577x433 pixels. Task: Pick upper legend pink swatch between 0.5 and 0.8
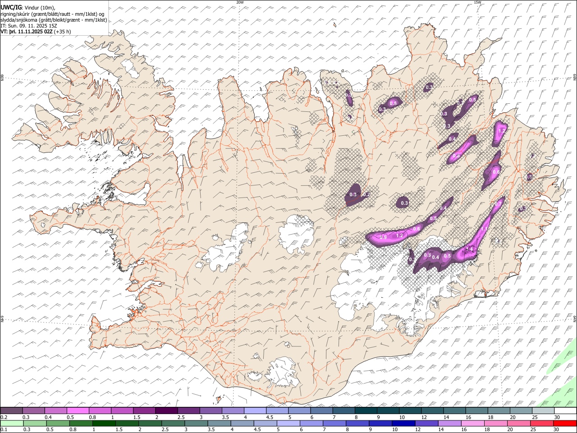78,411
